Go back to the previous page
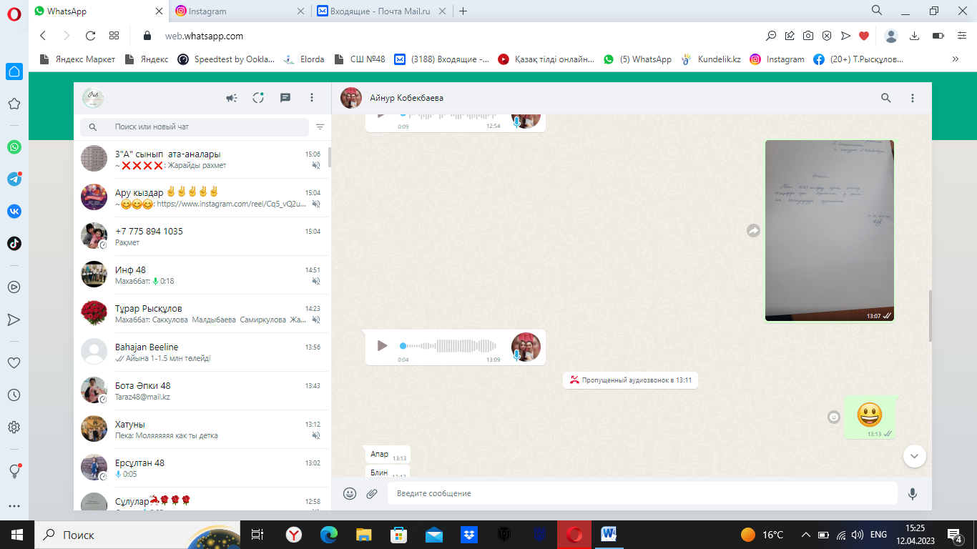977x549 pixels. coord(43,36)
